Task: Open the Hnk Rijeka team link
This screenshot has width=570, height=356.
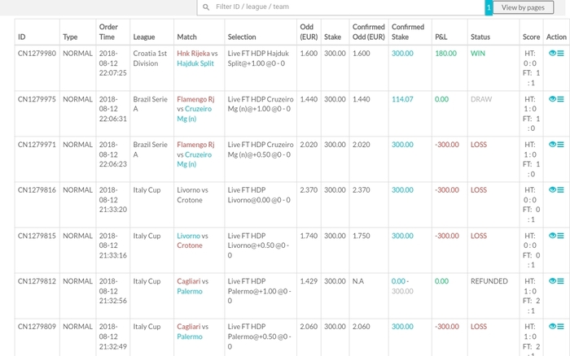Action: [193, 54]
